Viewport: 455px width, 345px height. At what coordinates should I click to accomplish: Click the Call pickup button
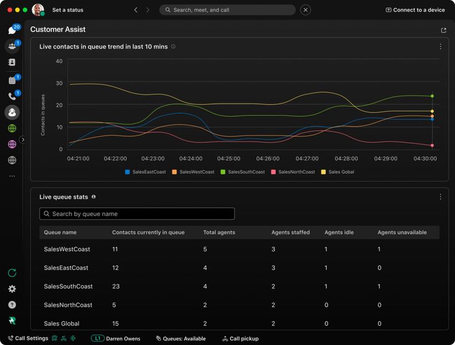[x=240, y=339]
